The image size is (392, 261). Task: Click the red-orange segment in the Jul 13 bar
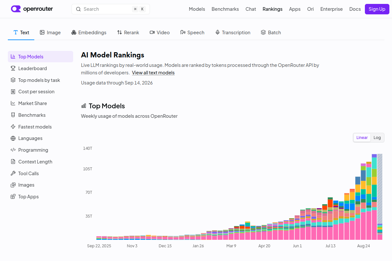[x=330, y=203]
